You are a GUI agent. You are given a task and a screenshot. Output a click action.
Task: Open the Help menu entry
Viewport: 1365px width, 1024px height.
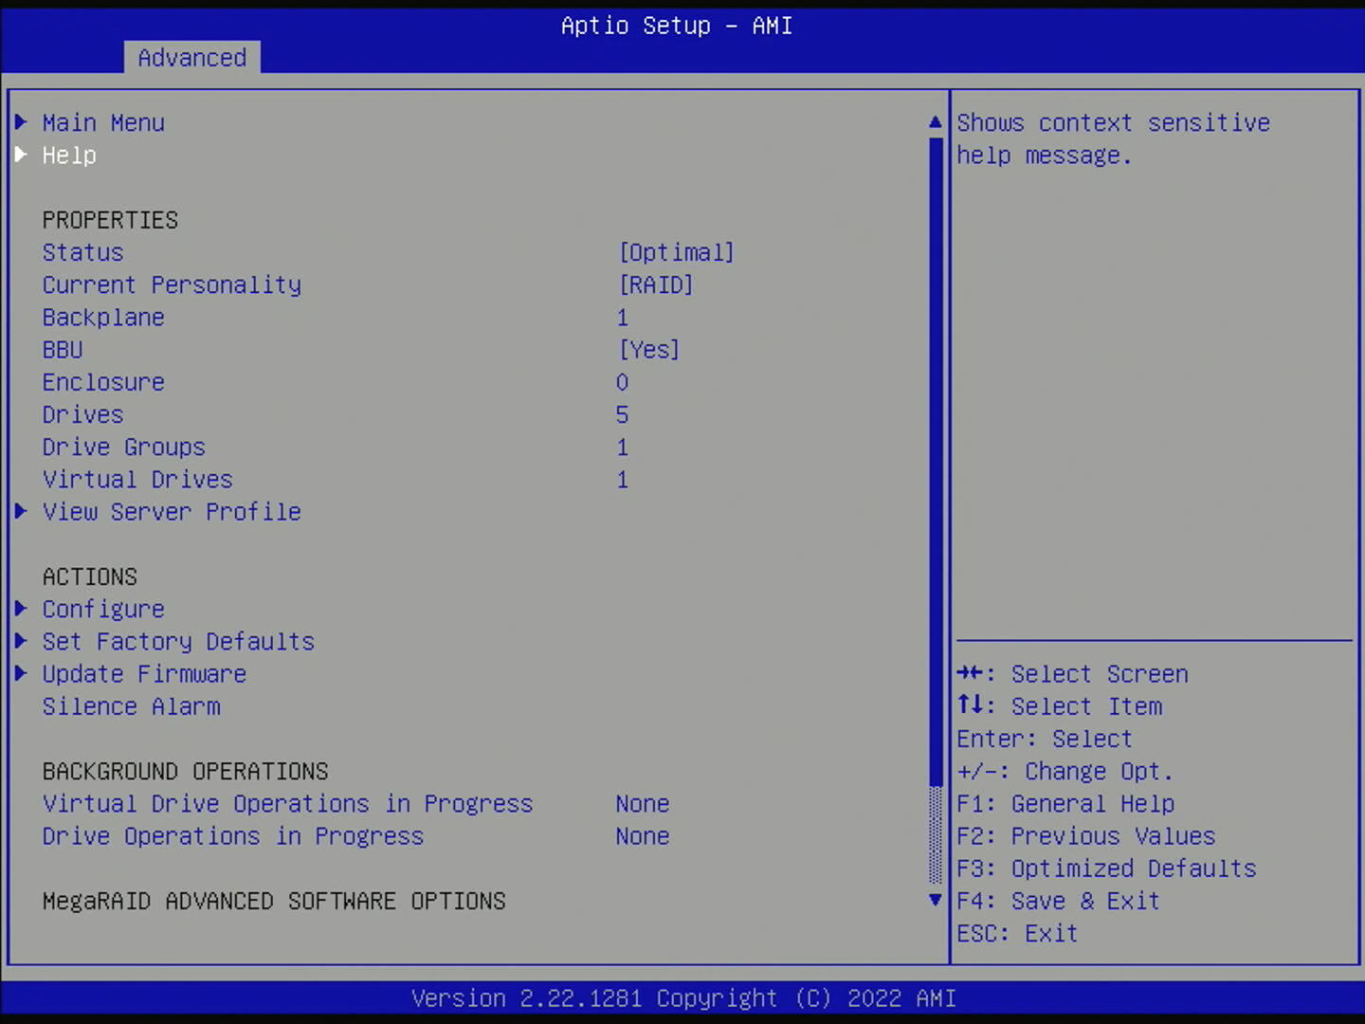(69, 155)
